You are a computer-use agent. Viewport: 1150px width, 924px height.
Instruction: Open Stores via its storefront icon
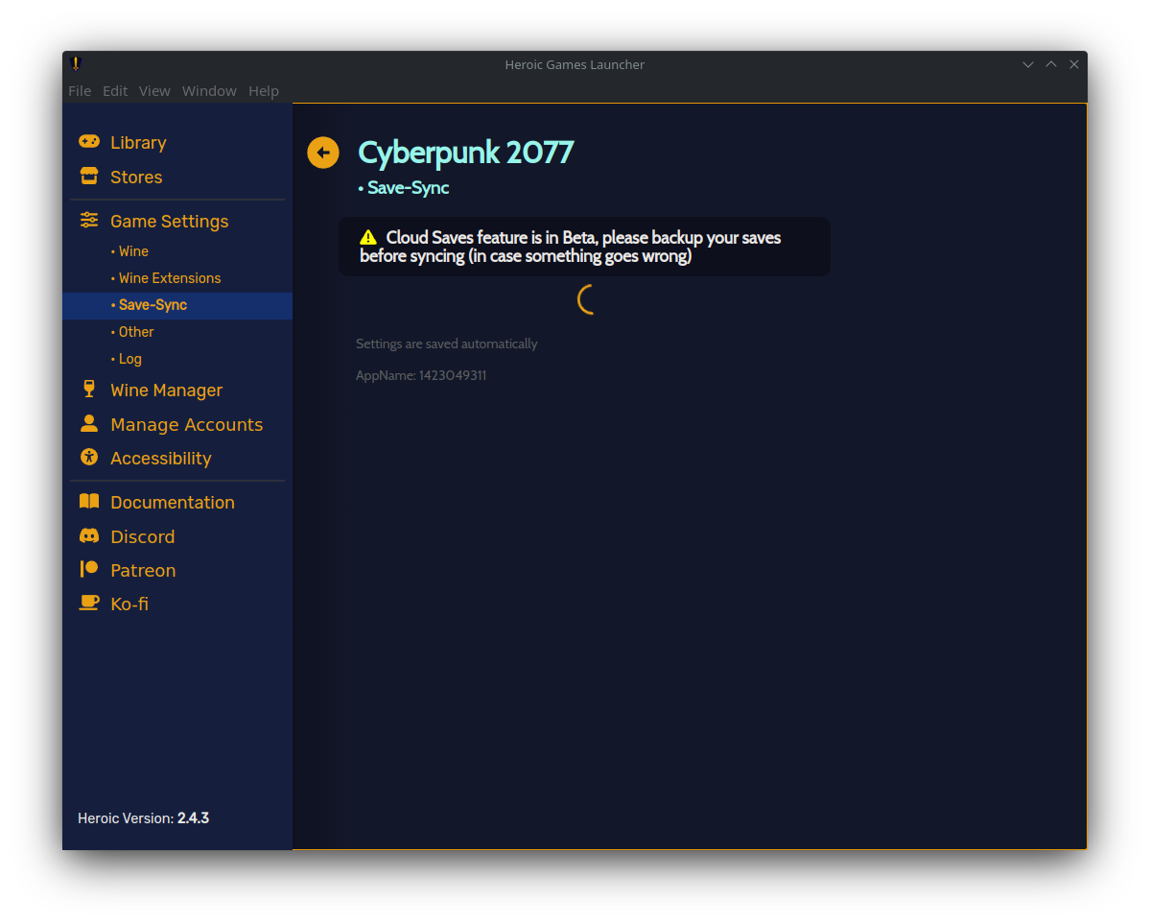(88, 176)
